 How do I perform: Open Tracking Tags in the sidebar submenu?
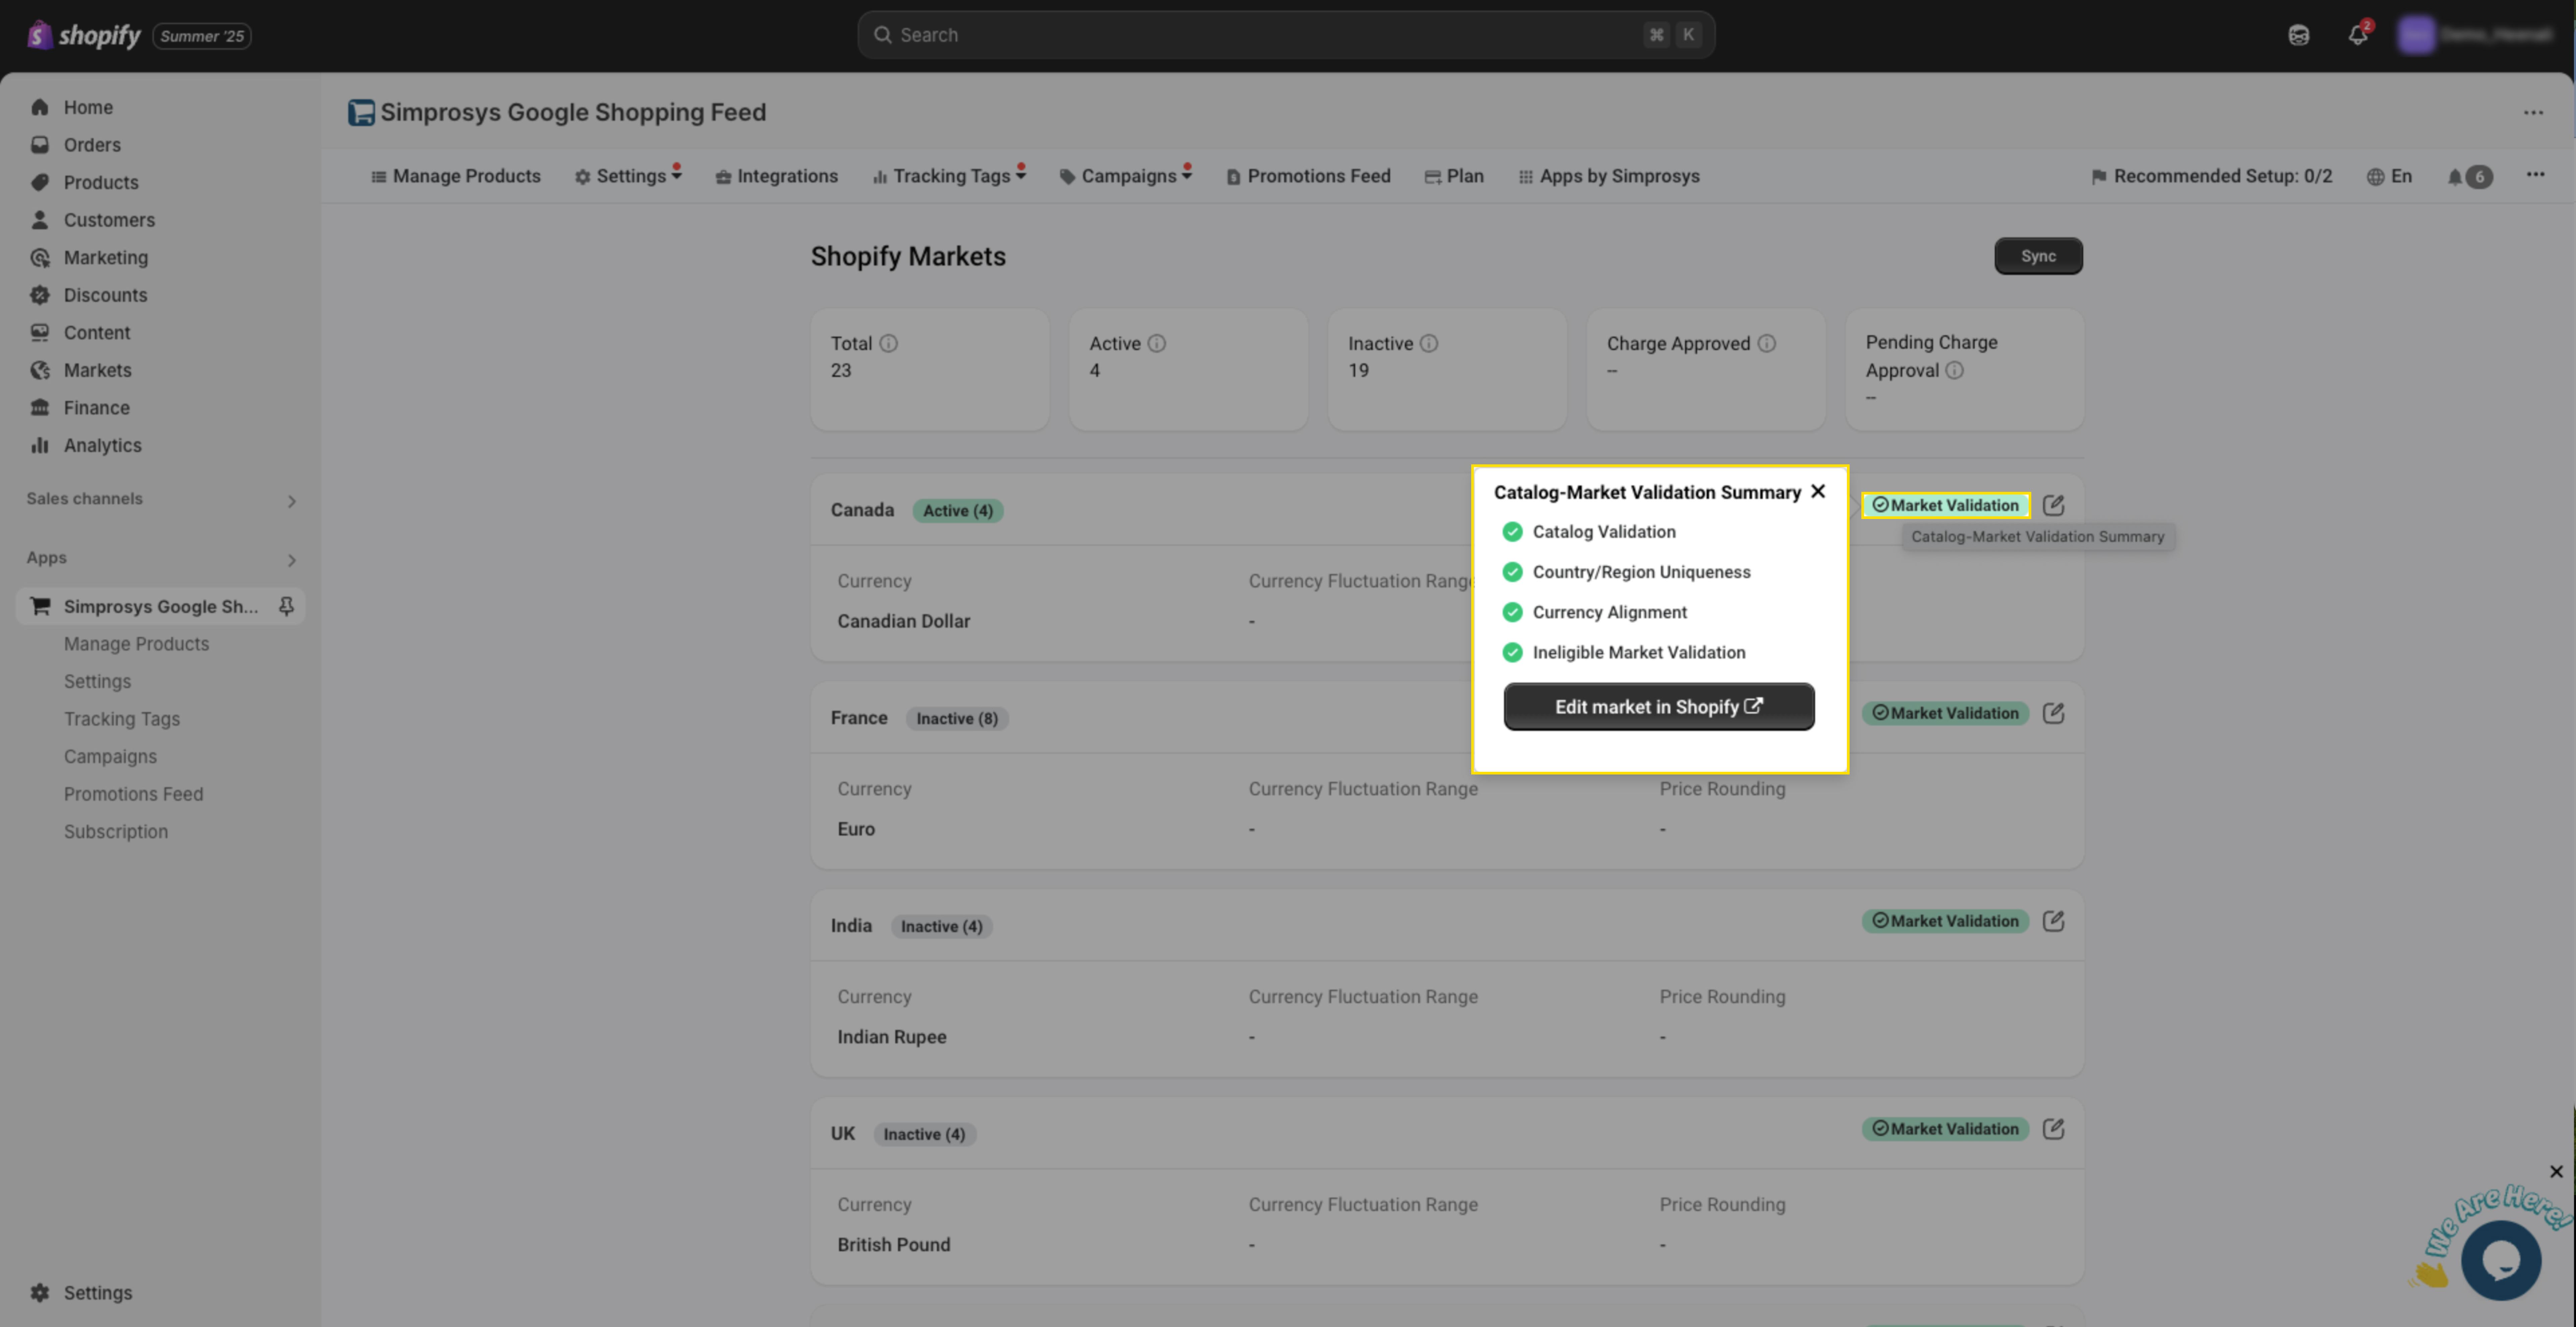(x=122, y=719)
